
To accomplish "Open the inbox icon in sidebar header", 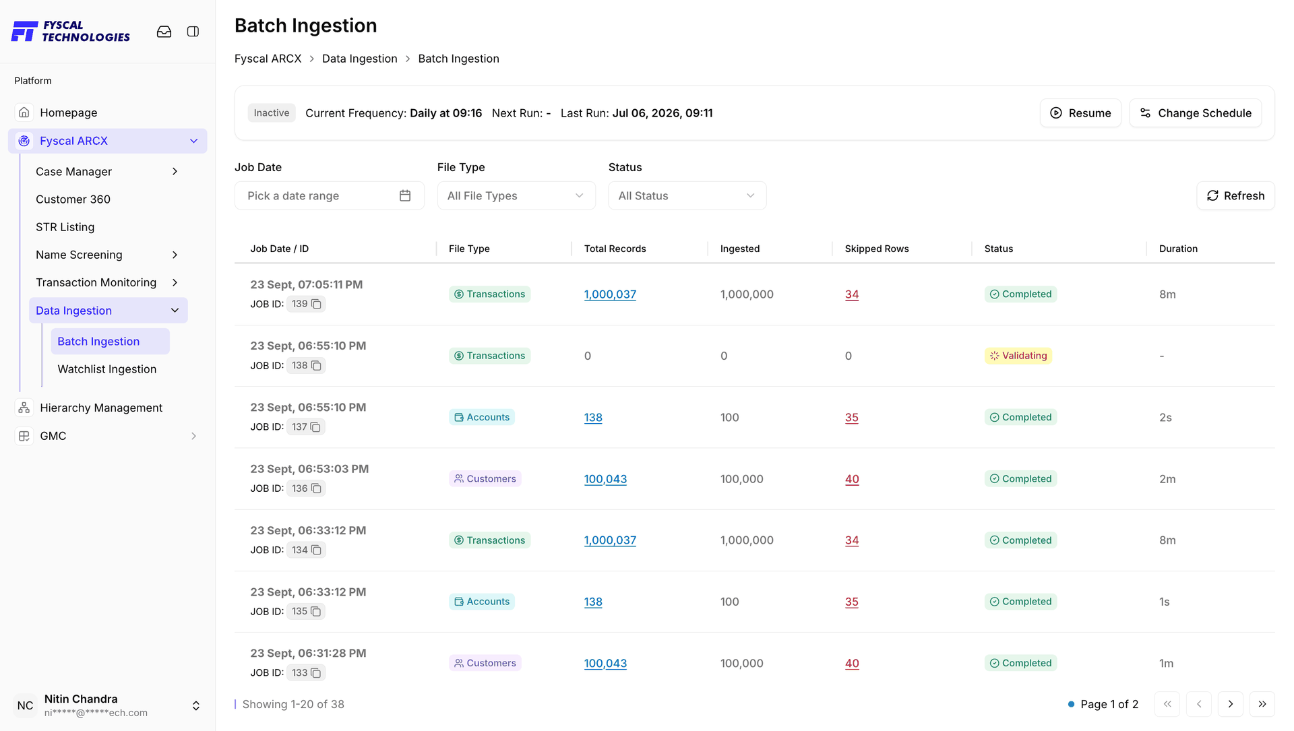I will (x=164, y=32).
